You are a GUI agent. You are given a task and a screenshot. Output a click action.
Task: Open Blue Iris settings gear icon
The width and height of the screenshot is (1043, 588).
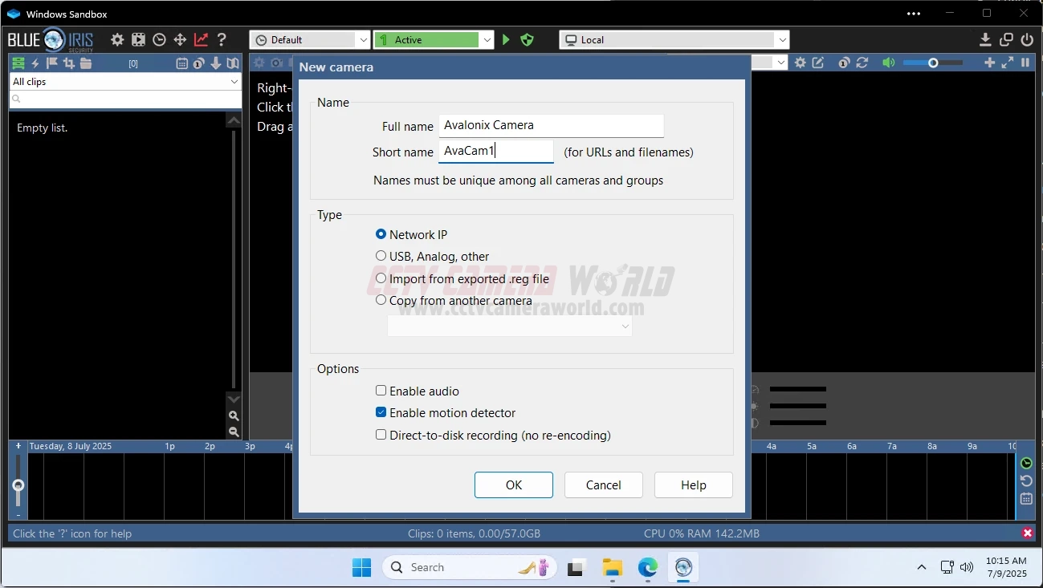pyautogui.click(x=117, y=39)
